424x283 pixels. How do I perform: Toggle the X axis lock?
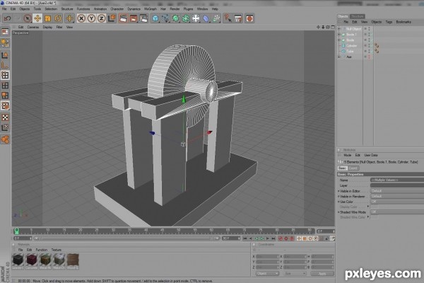81,18
